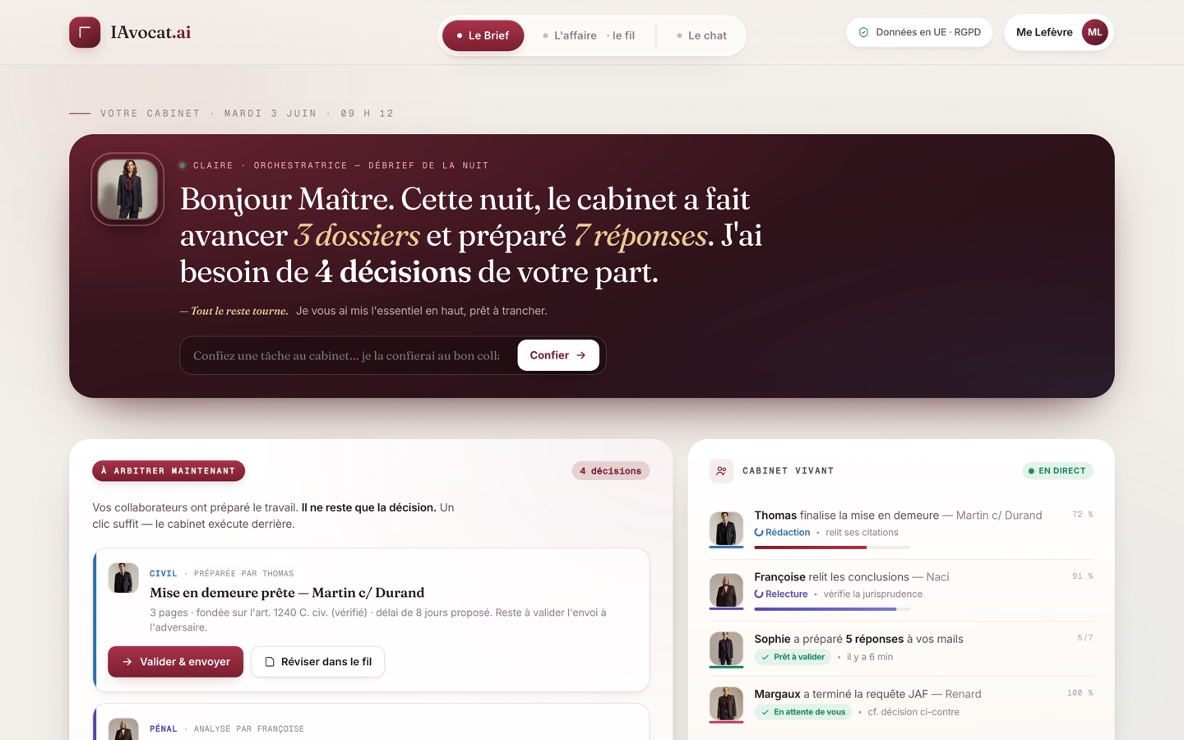Open Me Lefèvre account menu
Viewport: 1184px width, 740px height.
1058,32
